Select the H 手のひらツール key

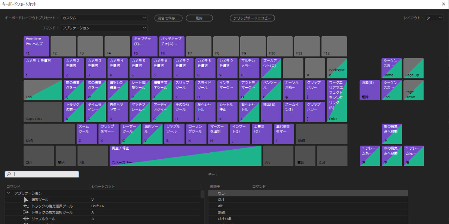[x=184, y=112]
